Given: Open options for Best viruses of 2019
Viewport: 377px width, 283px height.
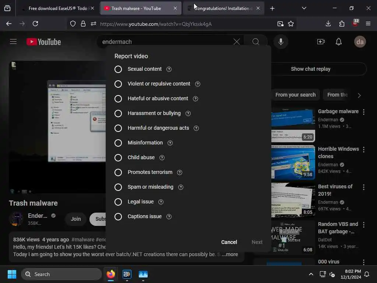Looking at the screenshot, I should tap(363, 187).
